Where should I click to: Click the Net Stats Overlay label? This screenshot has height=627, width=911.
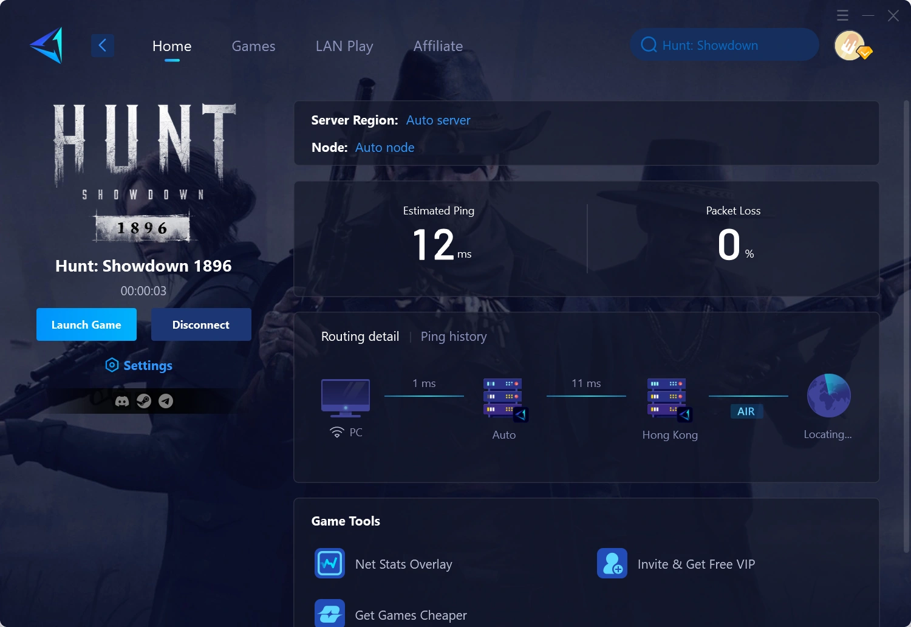tap(404, 564)
